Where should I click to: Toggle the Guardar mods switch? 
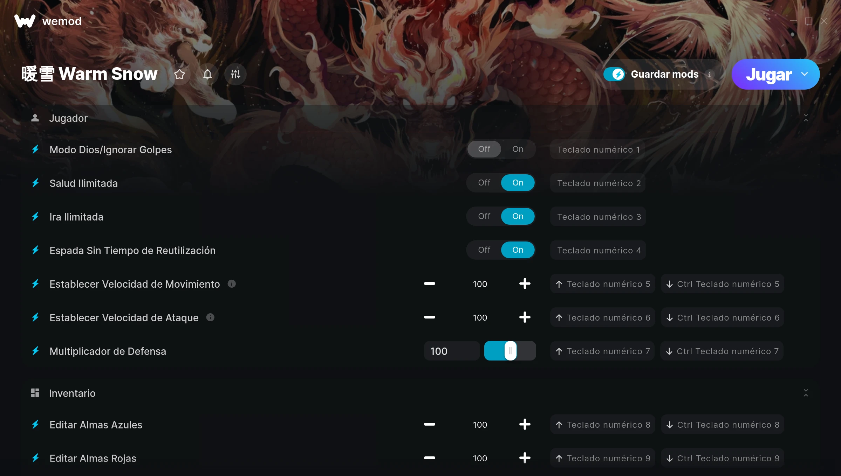[x=614, y=74]
